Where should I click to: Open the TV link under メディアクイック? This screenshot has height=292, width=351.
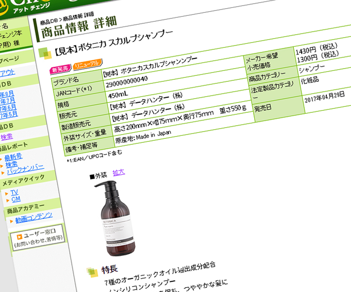pyautogui.click(x=14, y=193)
